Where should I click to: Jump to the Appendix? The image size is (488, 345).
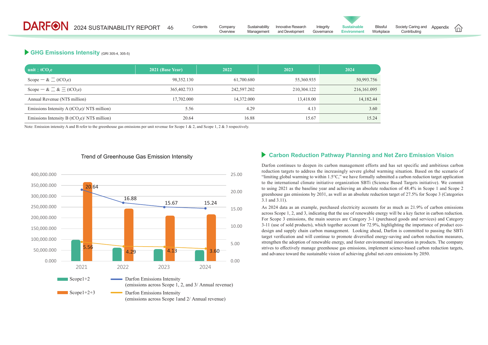[x=440, y=27]
